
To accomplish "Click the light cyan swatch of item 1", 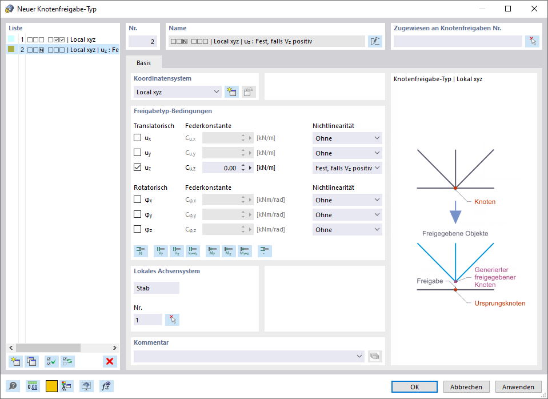I will click(x=11, y=39).
